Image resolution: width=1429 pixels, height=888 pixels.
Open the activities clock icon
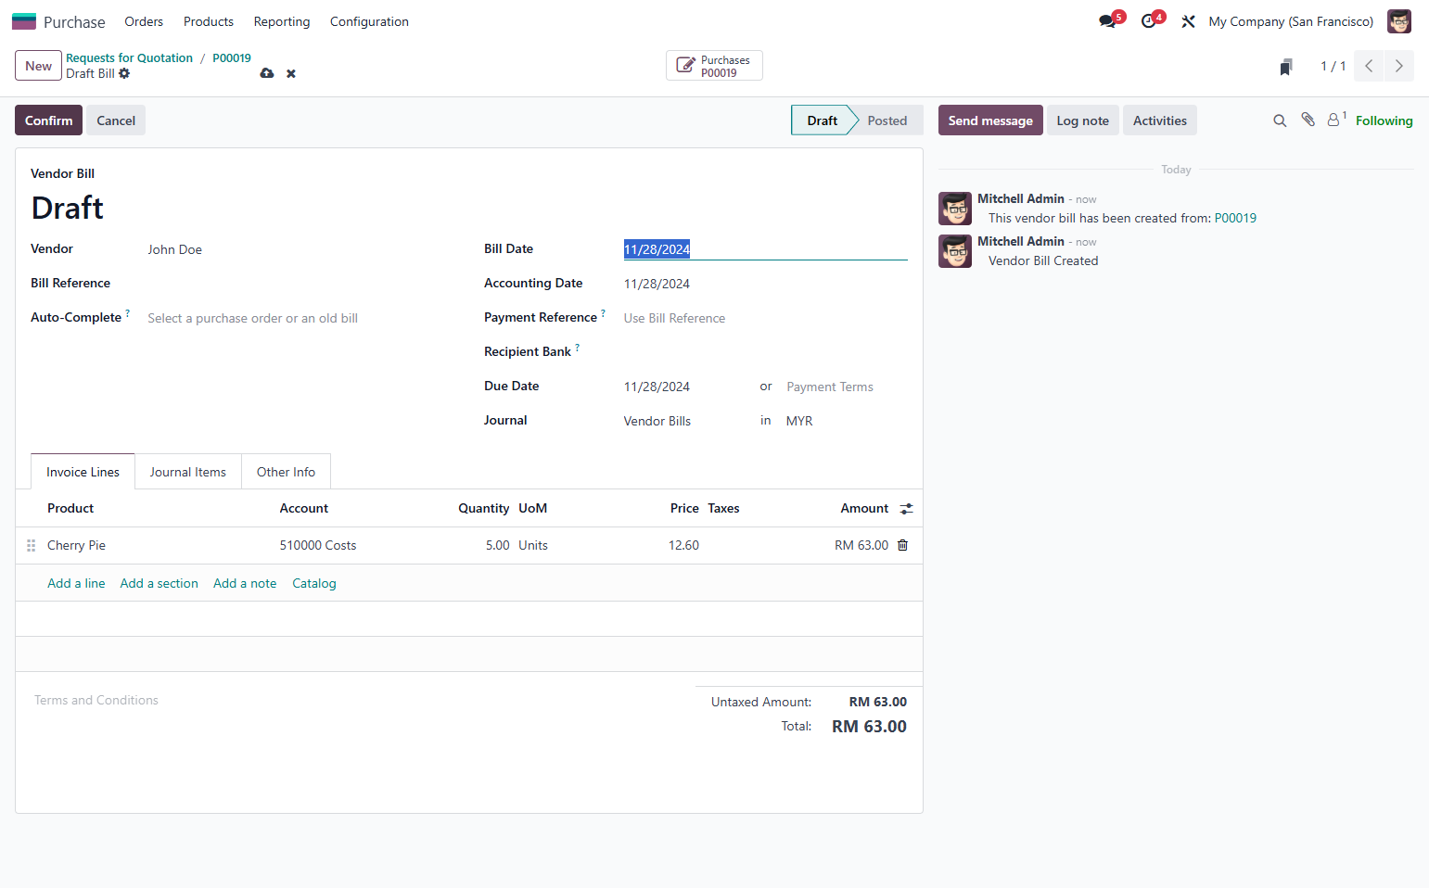click(1149, 21)
